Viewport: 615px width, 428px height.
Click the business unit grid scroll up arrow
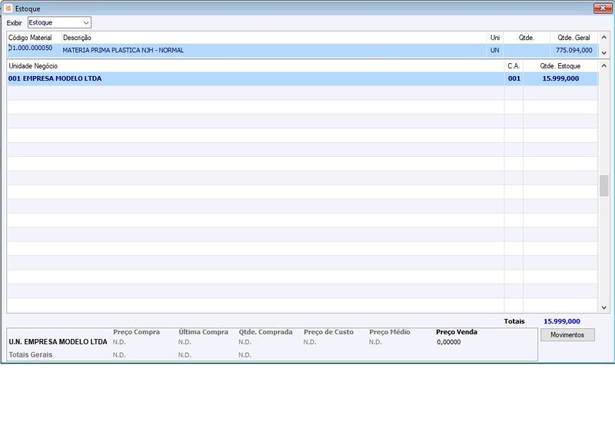click(604, 66)
